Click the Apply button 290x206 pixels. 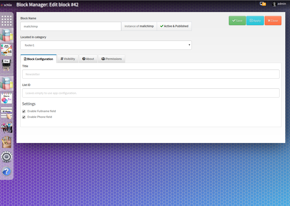[x=255, y=21]
